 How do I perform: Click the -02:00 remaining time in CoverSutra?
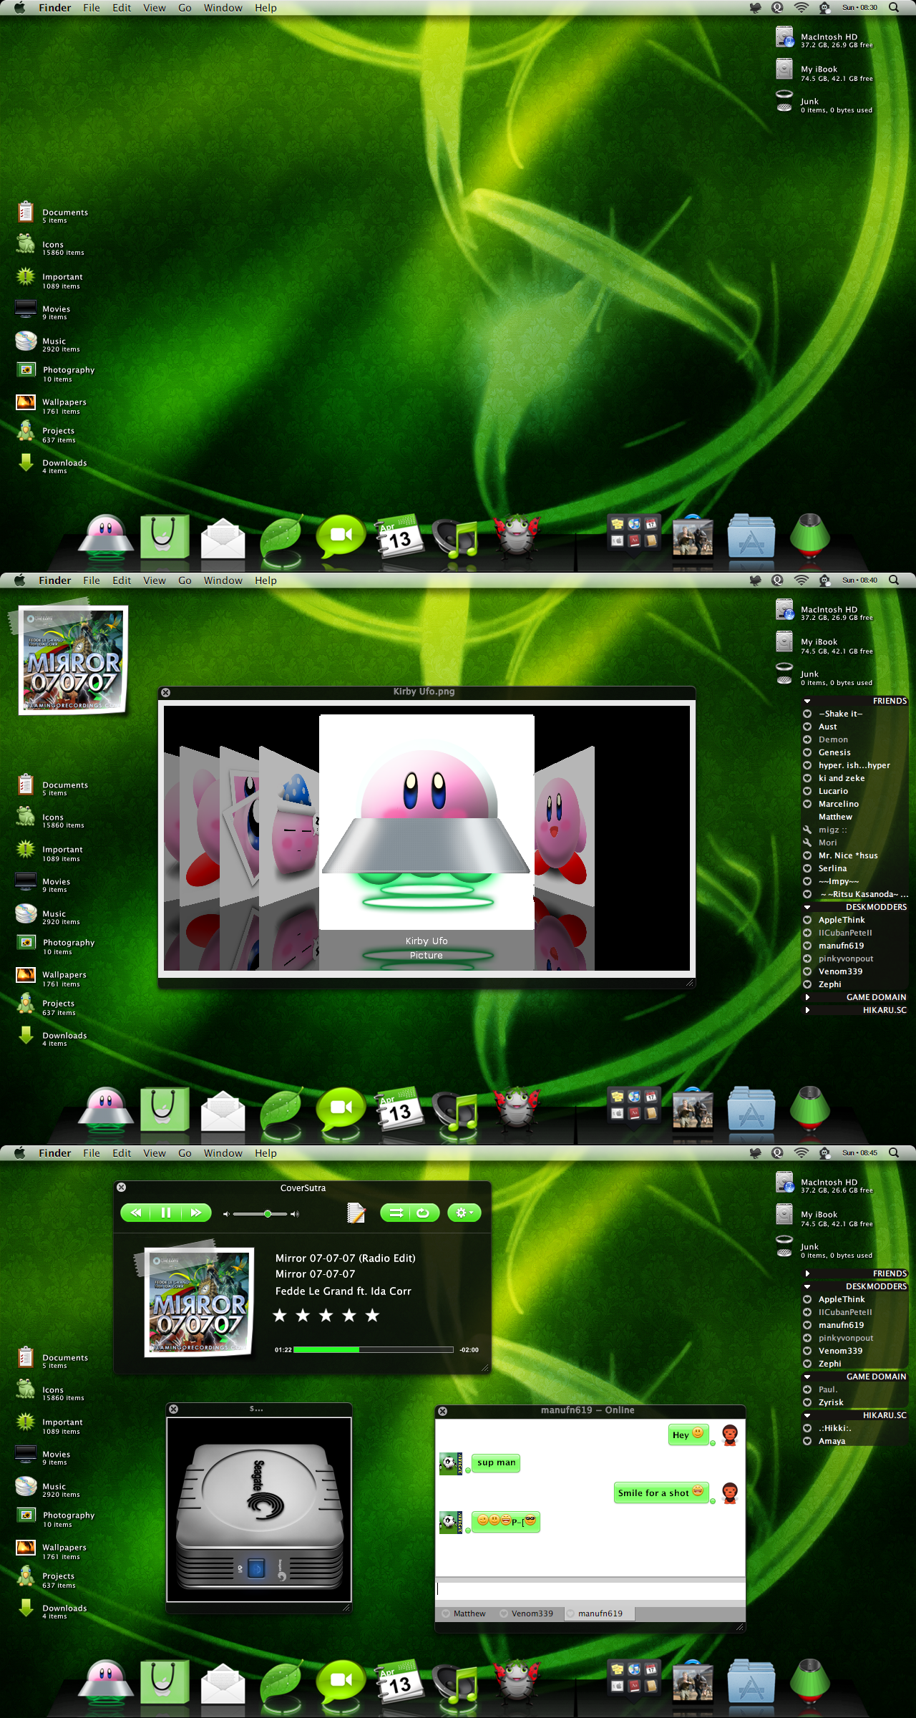(469, 1350)
